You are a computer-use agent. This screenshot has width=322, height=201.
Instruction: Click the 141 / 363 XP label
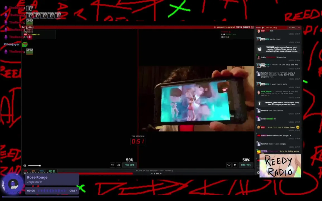coord(156,174)
